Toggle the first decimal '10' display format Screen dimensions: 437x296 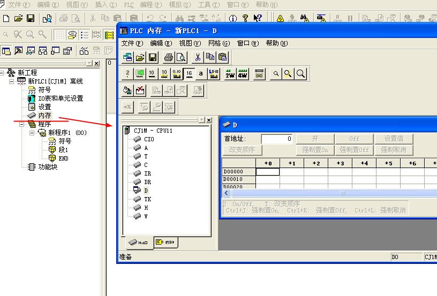[x=152, y=74]
